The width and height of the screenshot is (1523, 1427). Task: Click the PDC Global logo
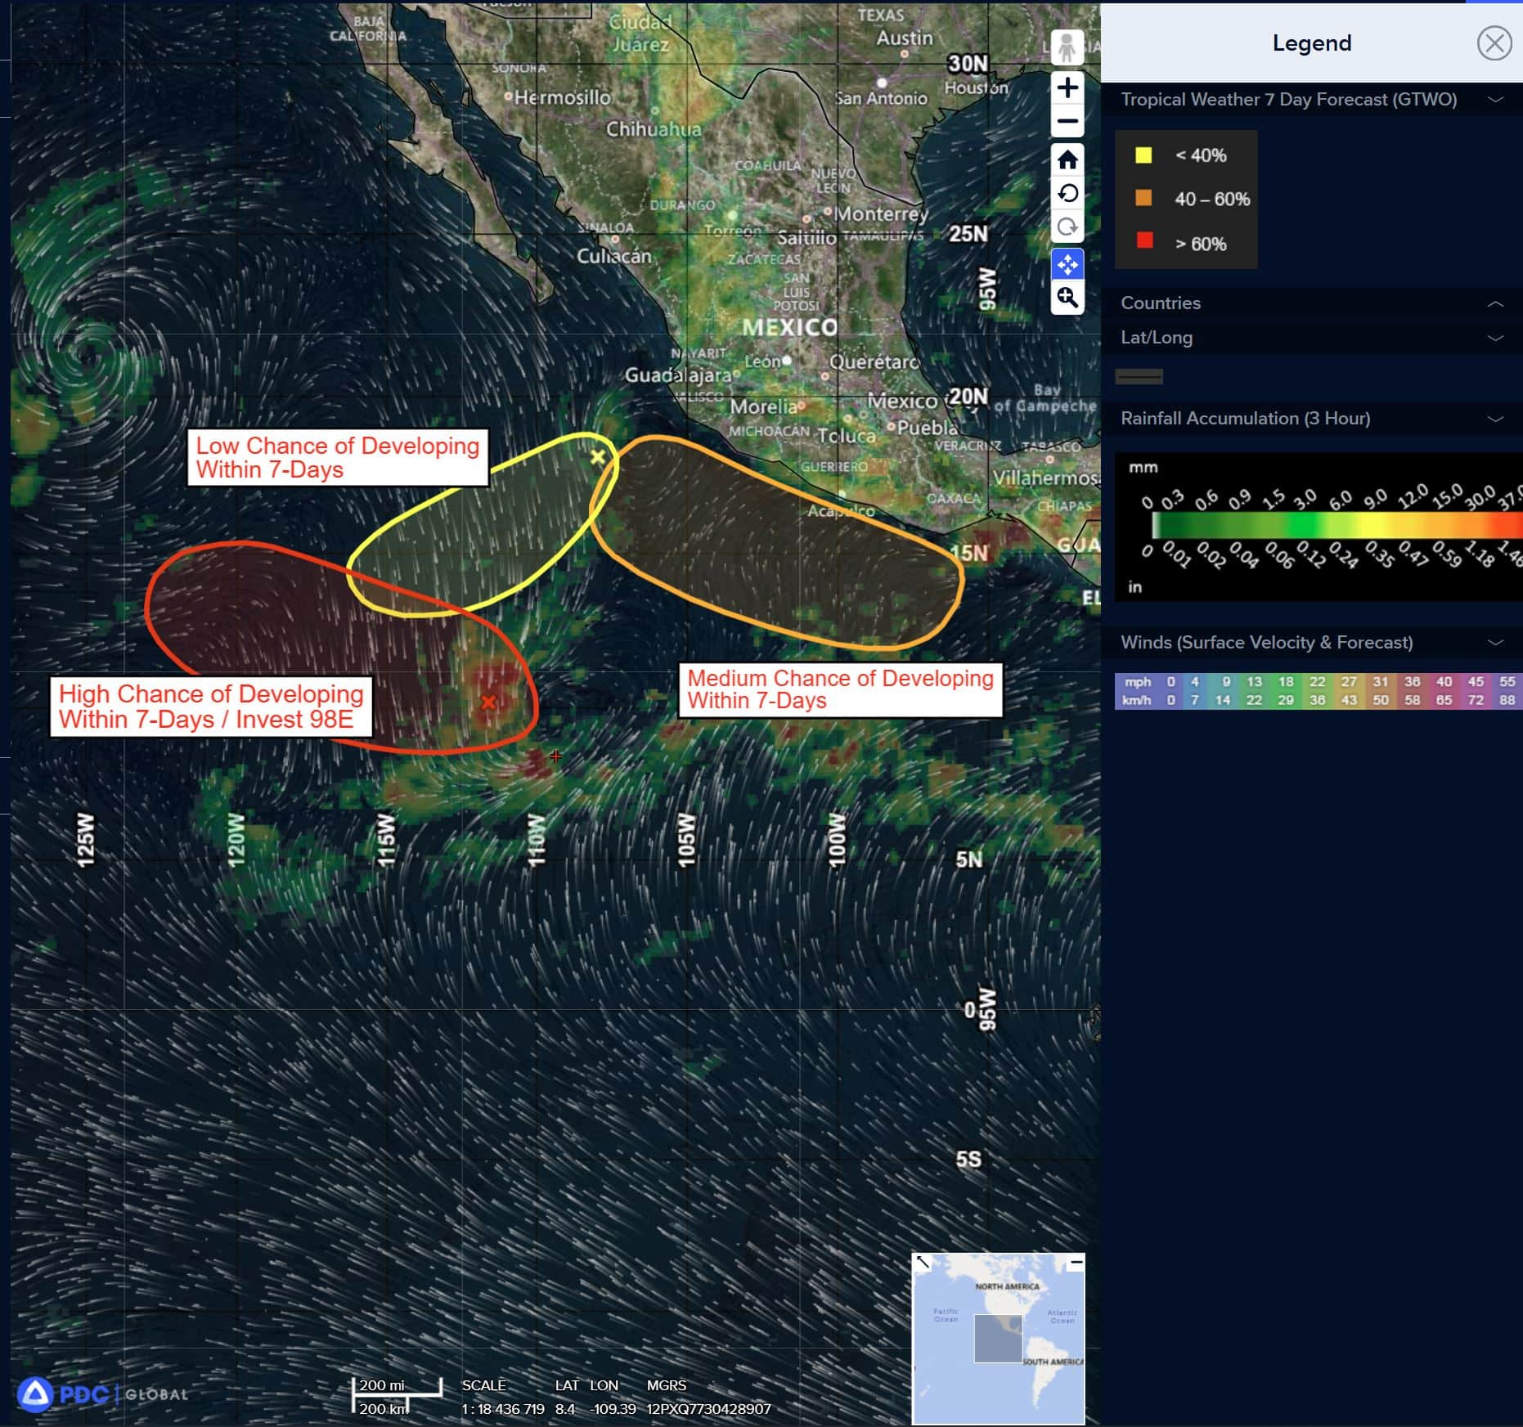click(x=102, y=1393)
